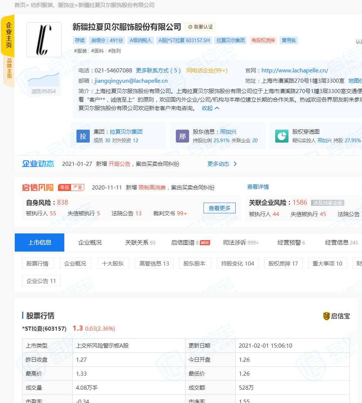The width and height of the screenshot is (362, 403).
Task: Click the 开庭公告 news link
Action: 119,164
